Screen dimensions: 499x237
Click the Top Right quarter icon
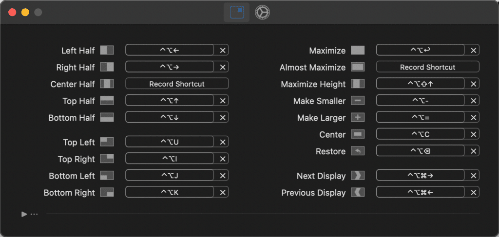[x=107, y=159]
